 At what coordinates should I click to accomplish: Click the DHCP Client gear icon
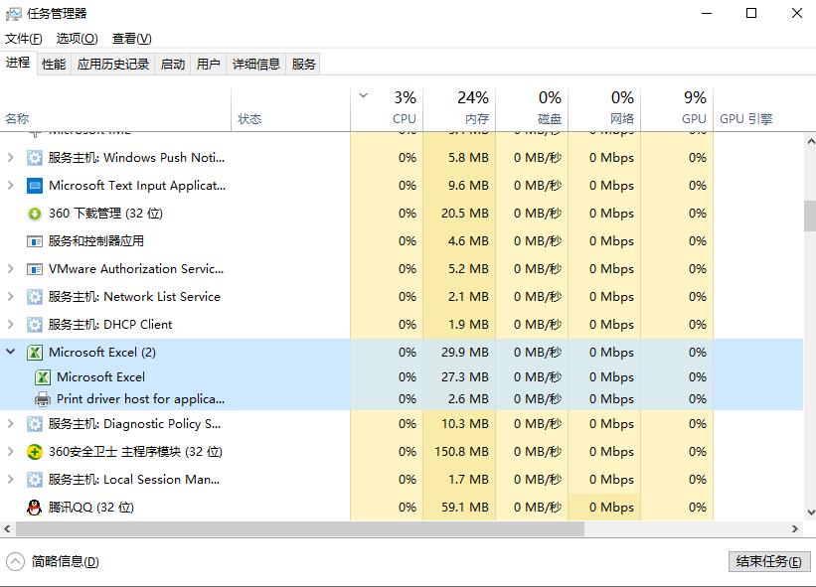(35, 325)
